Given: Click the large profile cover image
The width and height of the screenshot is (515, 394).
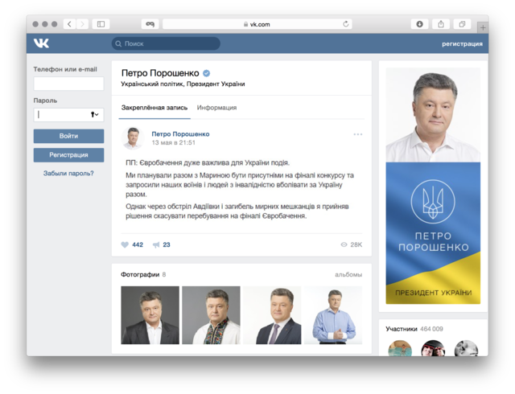Looking at the screenshot, I should tap(433, 186).
